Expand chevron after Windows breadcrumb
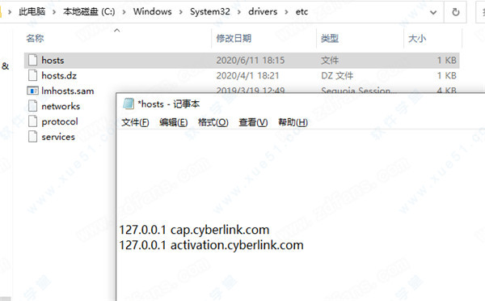 coord(180,12)
